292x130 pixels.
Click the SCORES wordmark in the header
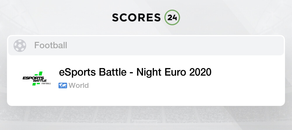click(136, 18)
